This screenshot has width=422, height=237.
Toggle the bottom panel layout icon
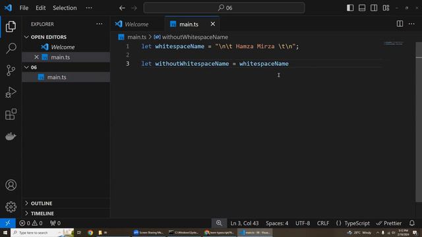(362, 8)
